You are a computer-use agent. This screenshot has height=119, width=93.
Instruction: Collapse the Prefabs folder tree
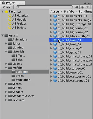click(6, 68)
